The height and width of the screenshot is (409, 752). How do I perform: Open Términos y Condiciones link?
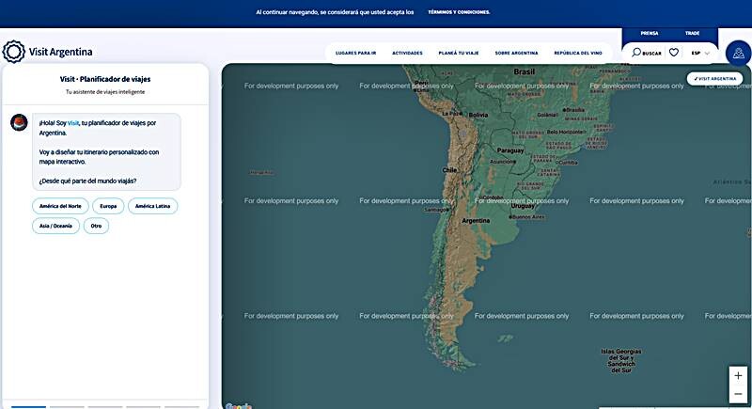[x=459, y=12]
